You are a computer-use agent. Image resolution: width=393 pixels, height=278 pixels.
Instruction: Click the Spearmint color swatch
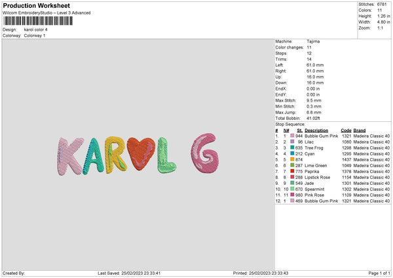[292, 189]
